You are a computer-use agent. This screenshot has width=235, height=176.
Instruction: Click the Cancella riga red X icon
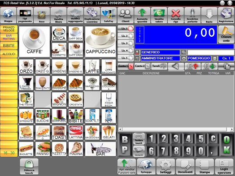pos(176,15)
